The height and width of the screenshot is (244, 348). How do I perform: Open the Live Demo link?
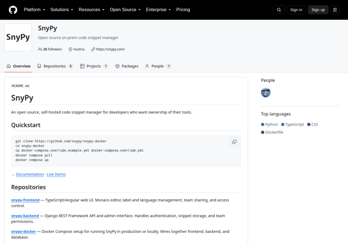pos(56,174)
